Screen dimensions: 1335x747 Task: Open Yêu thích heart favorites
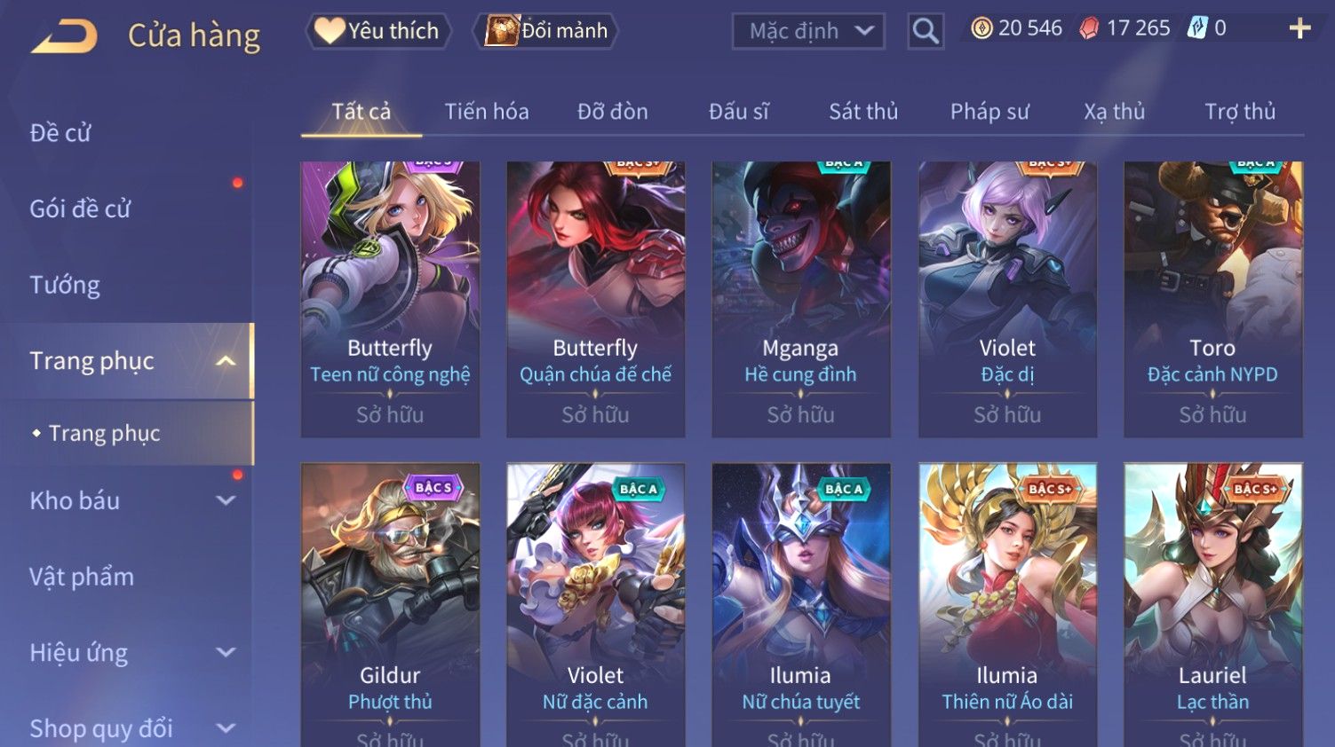378,31
